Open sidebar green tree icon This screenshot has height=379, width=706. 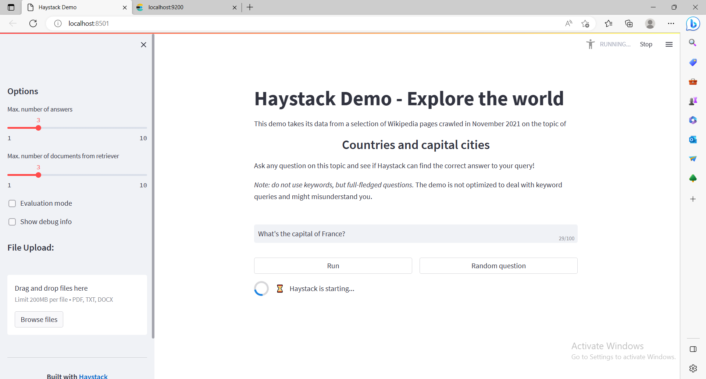693,178
